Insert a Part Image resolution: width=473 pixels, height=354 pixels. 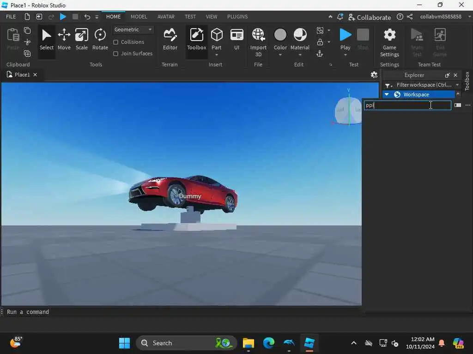tap(216, 39)
